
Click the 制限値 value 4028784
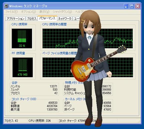[52, 106]
